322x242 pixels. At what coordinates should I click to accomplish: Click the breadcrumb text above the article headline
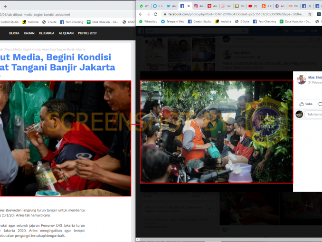point(43,49)
